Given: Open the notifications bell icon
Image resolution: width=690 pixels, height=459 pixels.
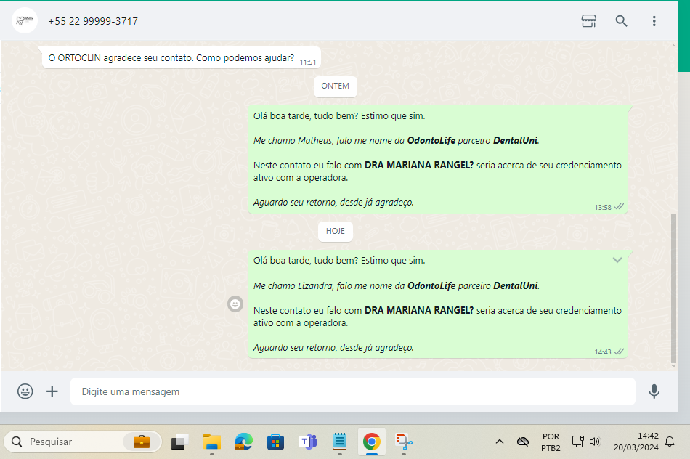Looking at the screenshot, I should pyautogui.click(x=670, y=442).
